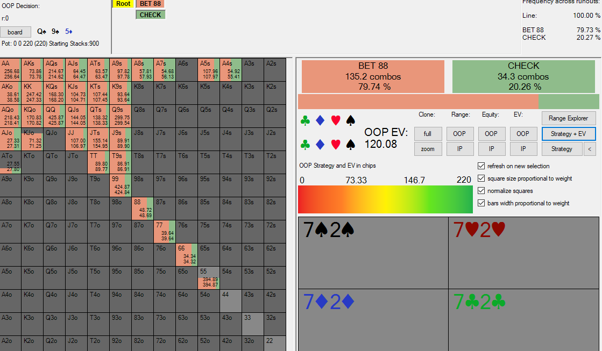
Task: Click the green check portion of strategy bar
Action: pos(569,102)
